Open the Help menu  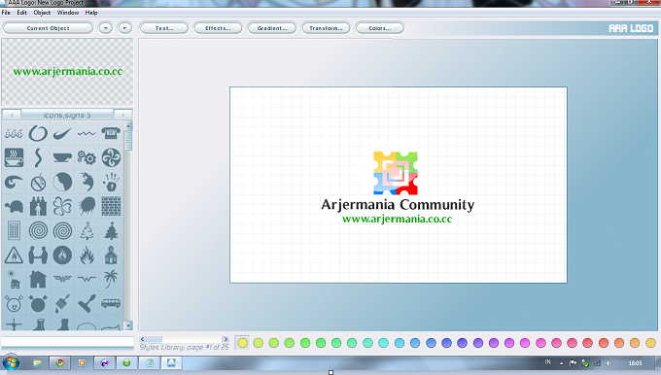coord(91,13)
